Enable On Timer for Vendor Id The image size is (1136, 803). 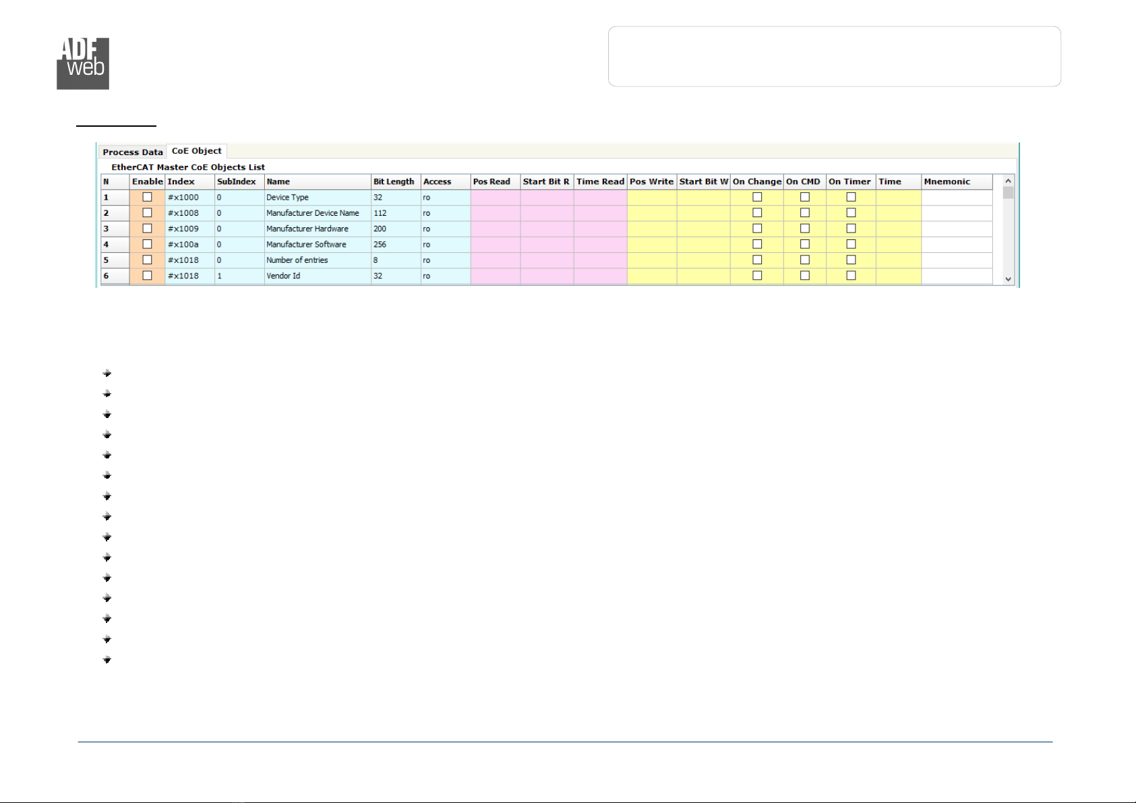point(851,275)
